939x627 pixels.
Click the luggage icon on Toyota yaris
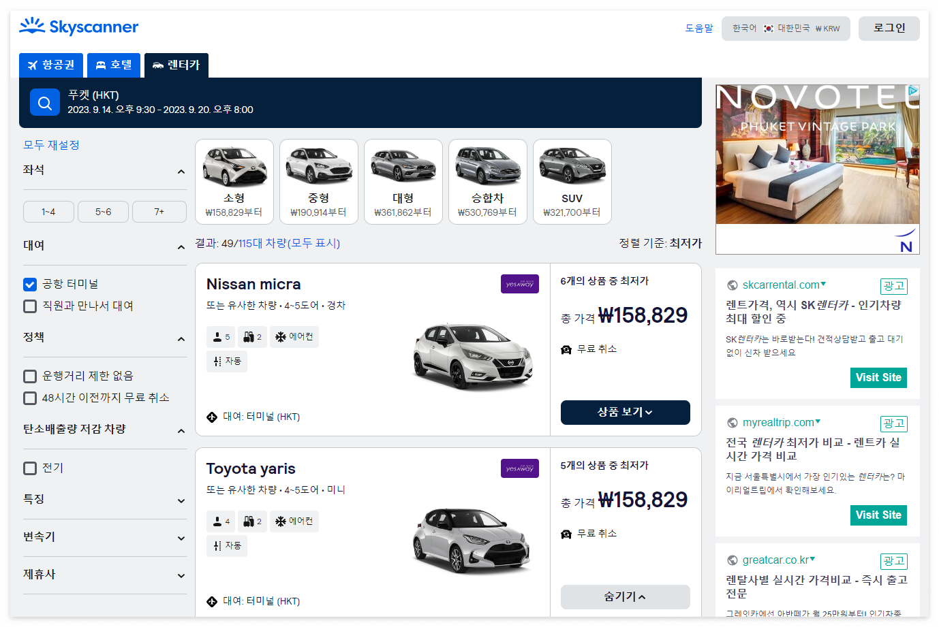249,521
